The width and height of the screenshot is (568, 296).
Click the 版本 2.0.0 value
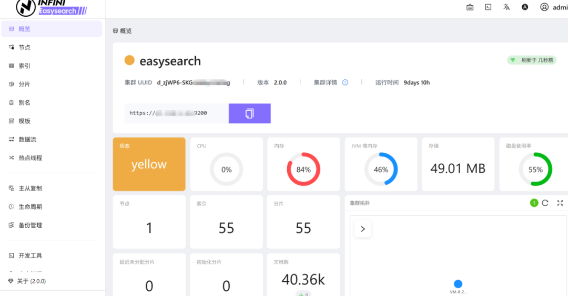280,82
